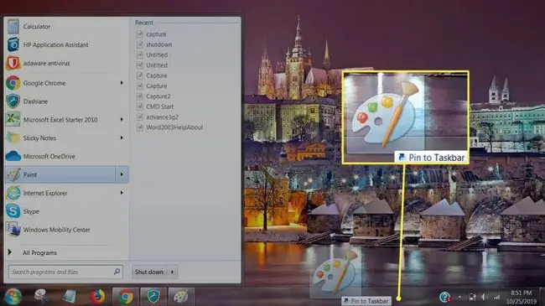This screenshot has width=545, height=306.
Task: Switch to Dashlane on the taskbar
Action: coord(153,297)
